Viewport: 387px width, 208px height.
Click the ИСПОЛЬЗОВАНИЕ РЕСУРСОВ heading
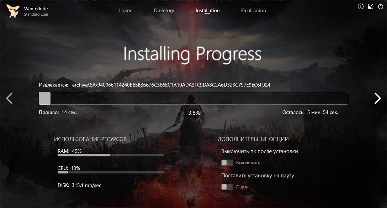click(x=90, y=139)
